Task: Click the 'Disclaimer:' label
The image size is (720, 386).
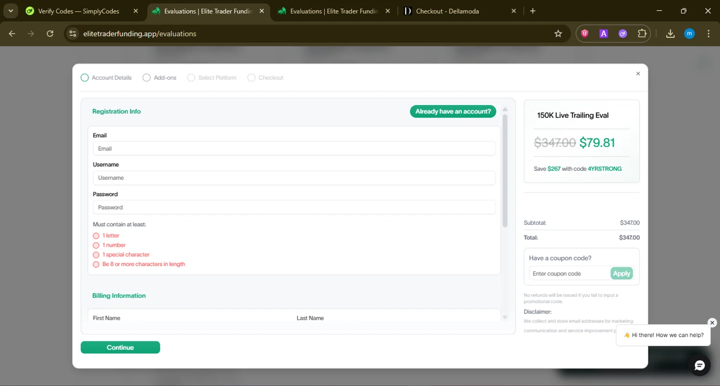Action: (538, 312)
